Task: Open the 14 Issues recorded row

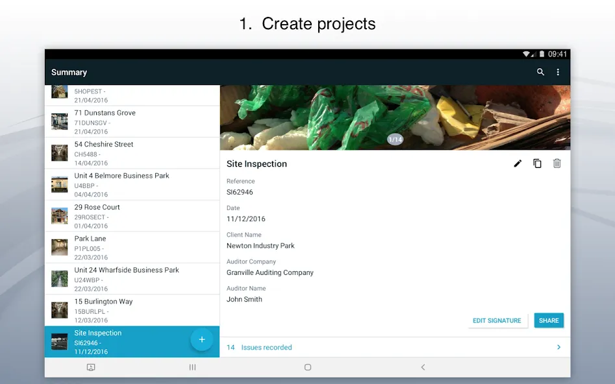Action: [395, 347]
